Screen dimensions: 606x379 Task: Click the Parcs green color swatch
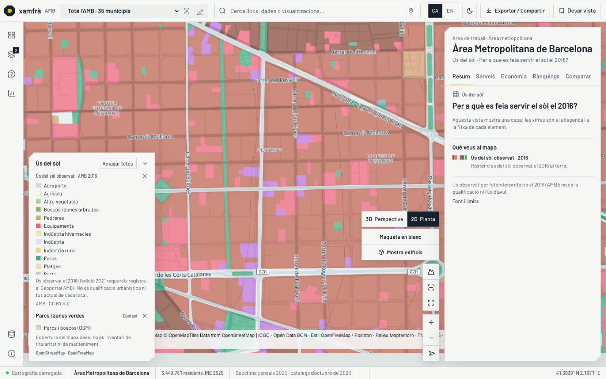pyautogui.click(x=38, y=258)
